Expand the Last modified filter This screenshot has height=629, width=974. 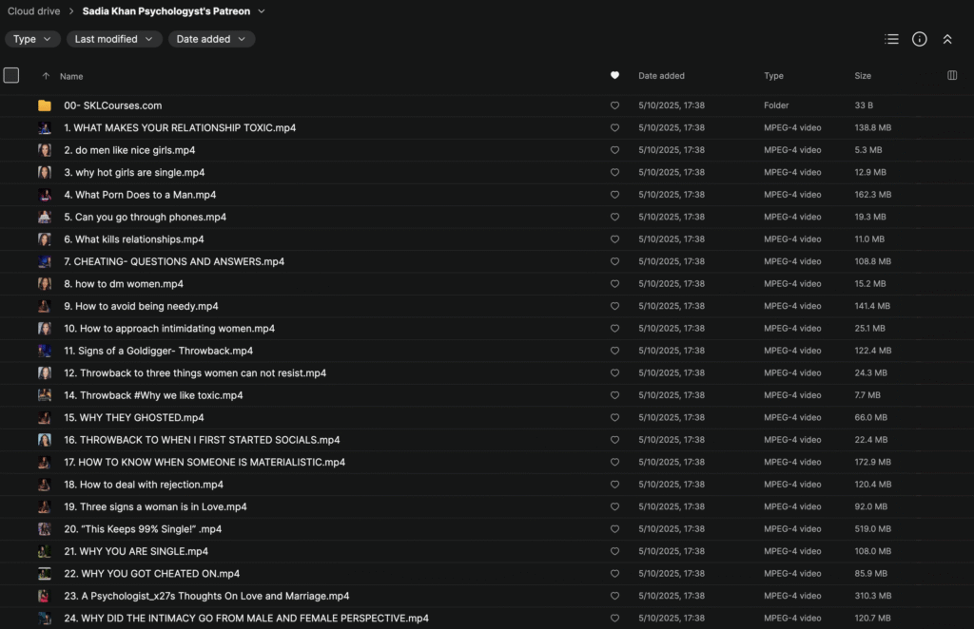tap(114, 39)
